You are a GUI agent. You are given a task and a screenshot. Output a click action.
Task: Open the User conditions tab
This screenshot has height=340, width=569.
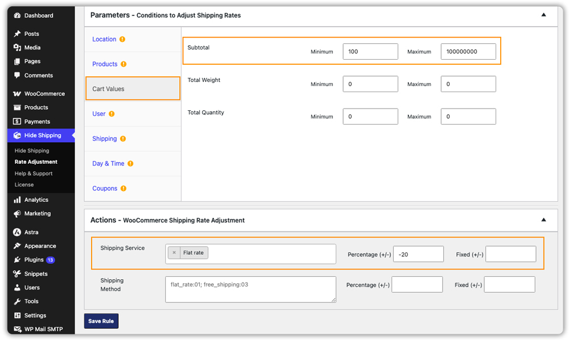[133, 114]
